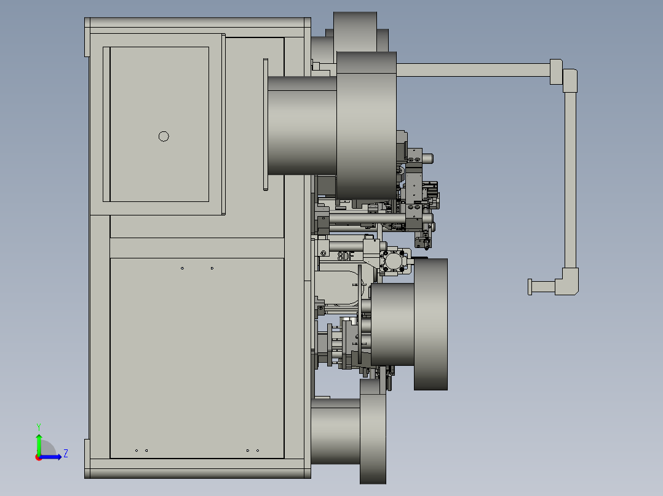Select the lower pipe elbow fitting
This screenshot has width=663, height=496.
(566, 281)
